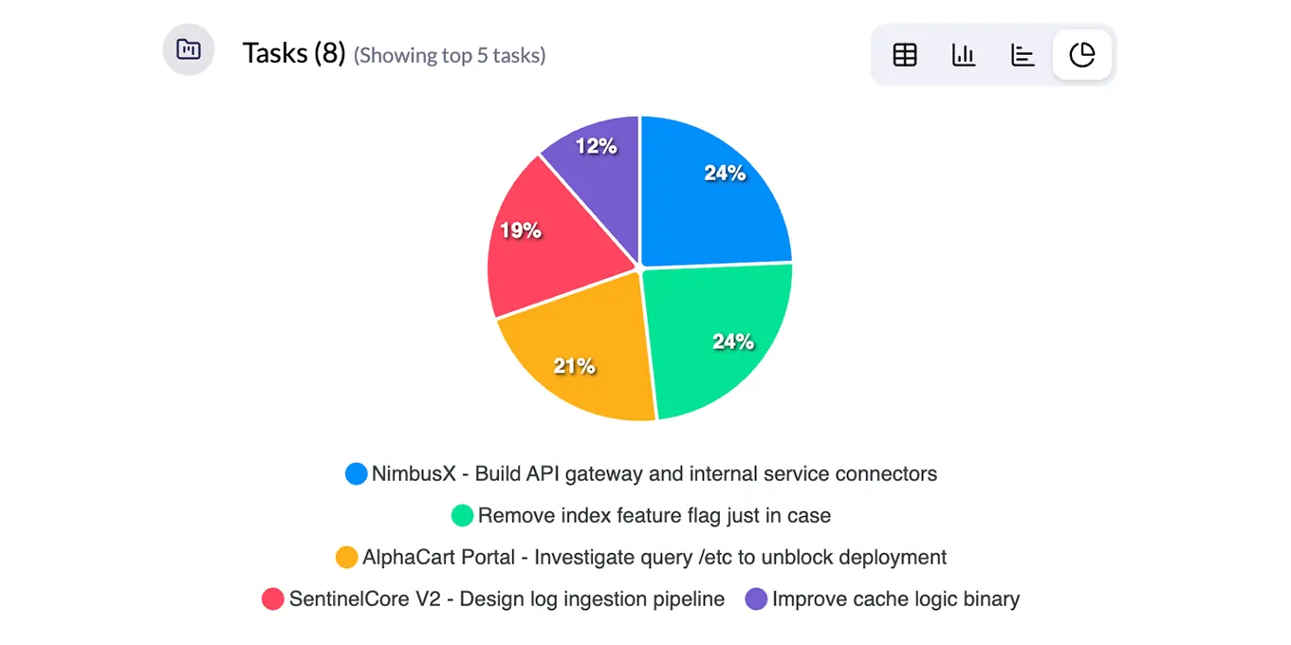The width and height of the screenshot is (1291, 645).
Task: Click the 'Tasks (8)' heading
Action: [294, 52]
